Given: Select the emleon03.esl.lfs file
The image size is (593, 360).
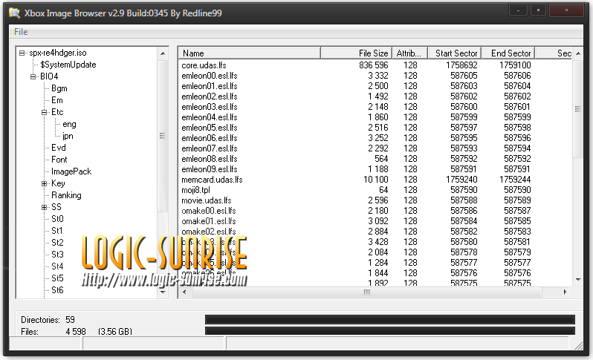Looking at the screenshot, I should pyautogui.click(x=210, y=107).
